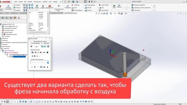
Task: Select the Turbo 3D HSM operation
Action: [104, 5]
